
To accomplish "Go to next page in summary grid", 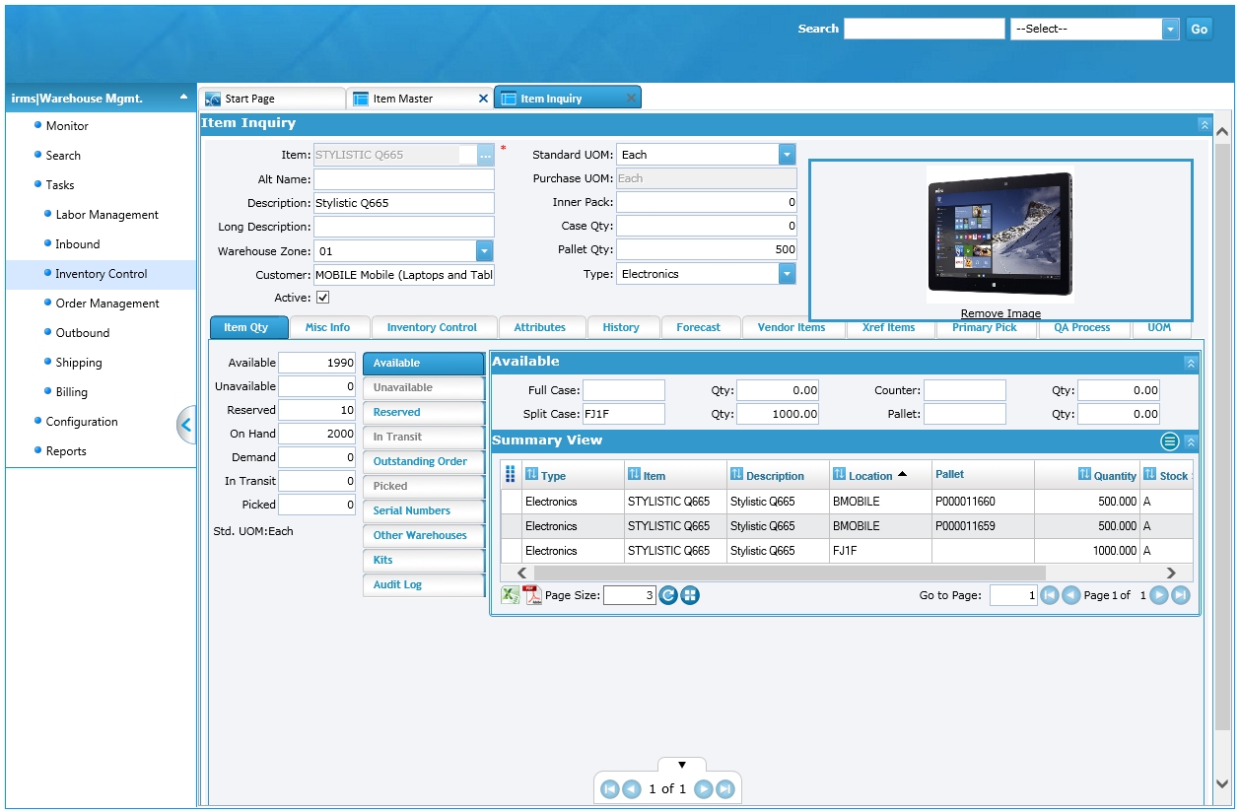I will coord(1159,595).
